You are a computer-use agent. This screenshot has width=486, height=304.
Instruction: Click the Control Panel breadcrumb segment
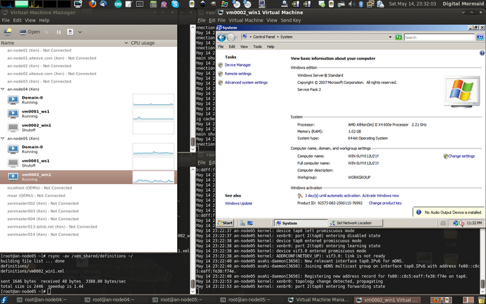click(x=264, y=37)
